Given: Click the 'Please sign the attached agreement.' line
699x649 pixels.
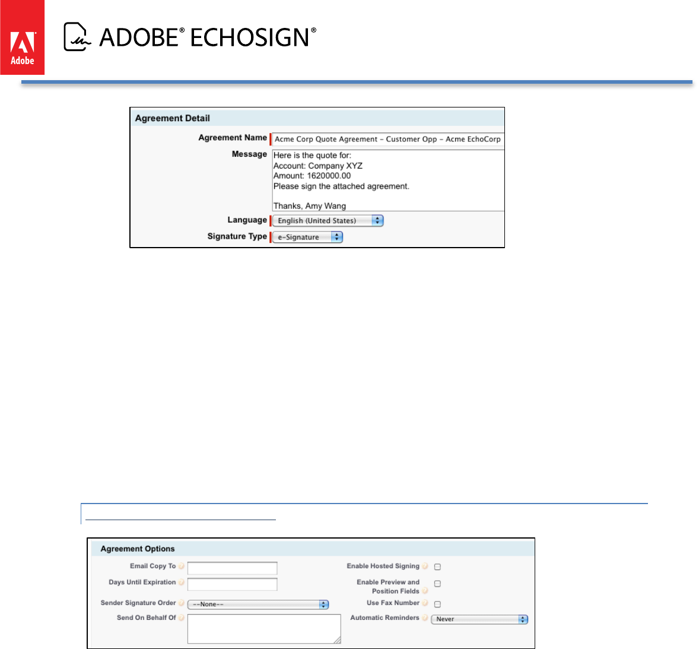Looking at the screenshot, I should pos(341,186).
